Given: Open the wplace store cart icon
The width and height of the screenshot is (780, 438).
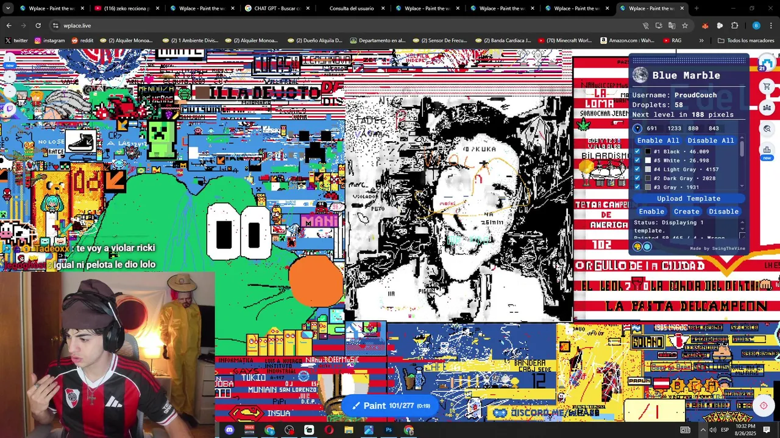Looking at the screenshot, I should coord(767,87).
